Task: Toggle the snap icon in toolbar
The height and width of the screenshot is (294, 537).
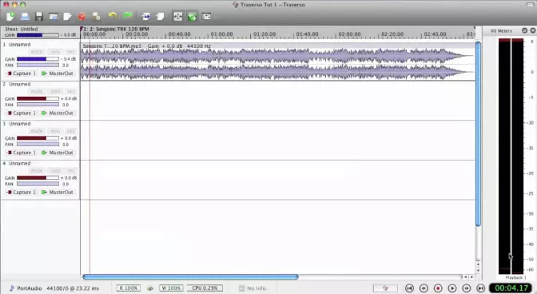Action: 177,16
